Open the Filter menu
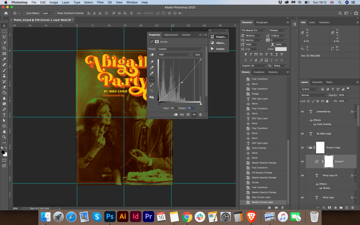This screenshot has width=360, height=225. coord(100,2)
